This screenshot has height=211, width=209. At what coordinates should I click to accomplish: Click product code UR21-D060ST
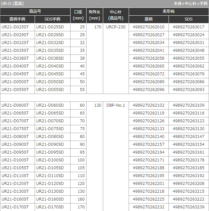[15, 105]
